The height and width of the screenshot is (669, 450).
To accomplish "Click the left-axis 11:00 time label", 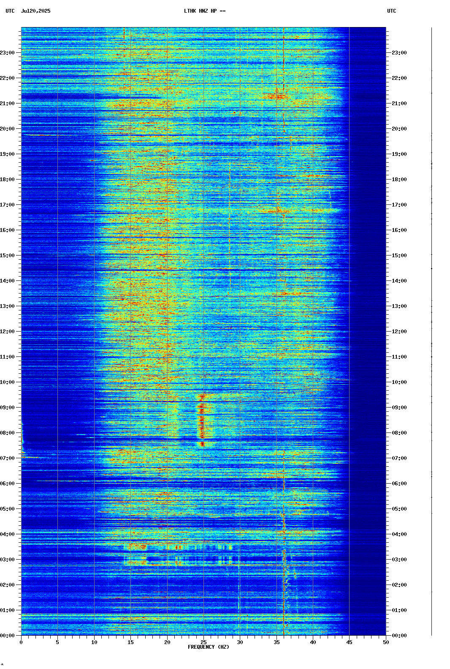I will point(7,357).
